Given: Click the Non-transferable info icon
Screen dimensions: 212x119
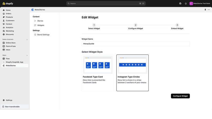Looking at the screenshot, I should point(3,106).
